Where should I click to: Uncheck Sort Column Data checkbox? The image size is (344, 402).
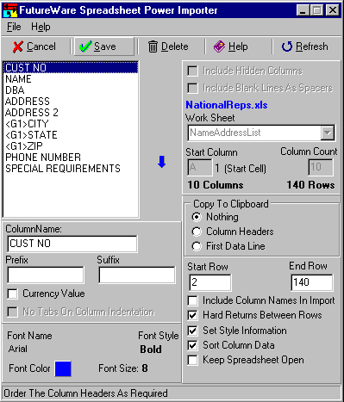192,345
